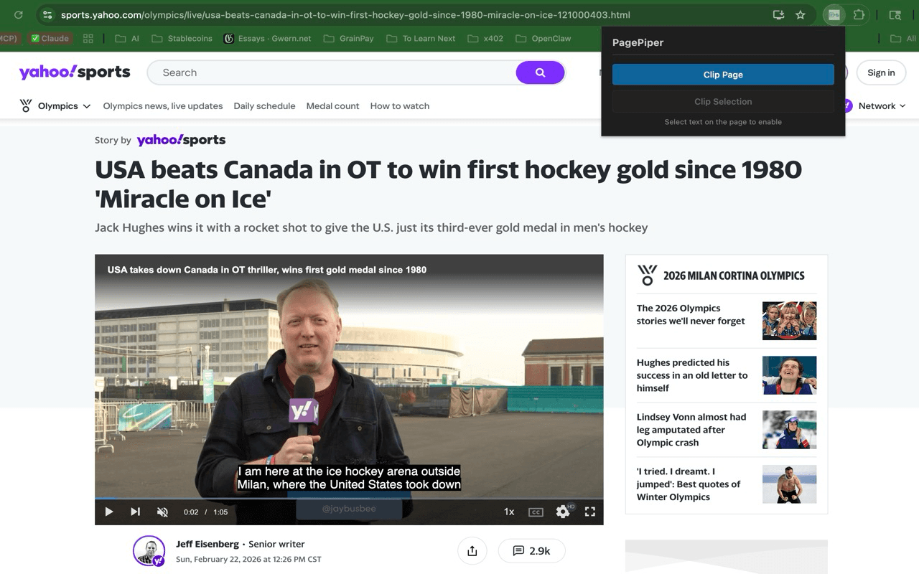Screen dimensions: 919x574
Task: Open video quality settings gear
Action: pos(563,512)
